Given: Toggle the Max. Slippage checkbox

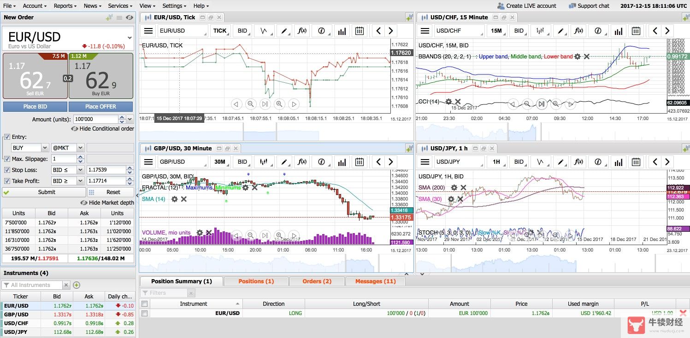Looking at the screenshot, I should coord(7,159).
